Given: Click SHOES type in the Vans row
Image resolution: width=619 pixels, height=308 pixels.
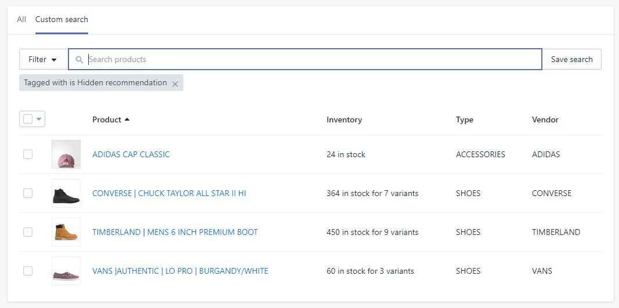Looking at the screenshot, I should tap(468, 271).
